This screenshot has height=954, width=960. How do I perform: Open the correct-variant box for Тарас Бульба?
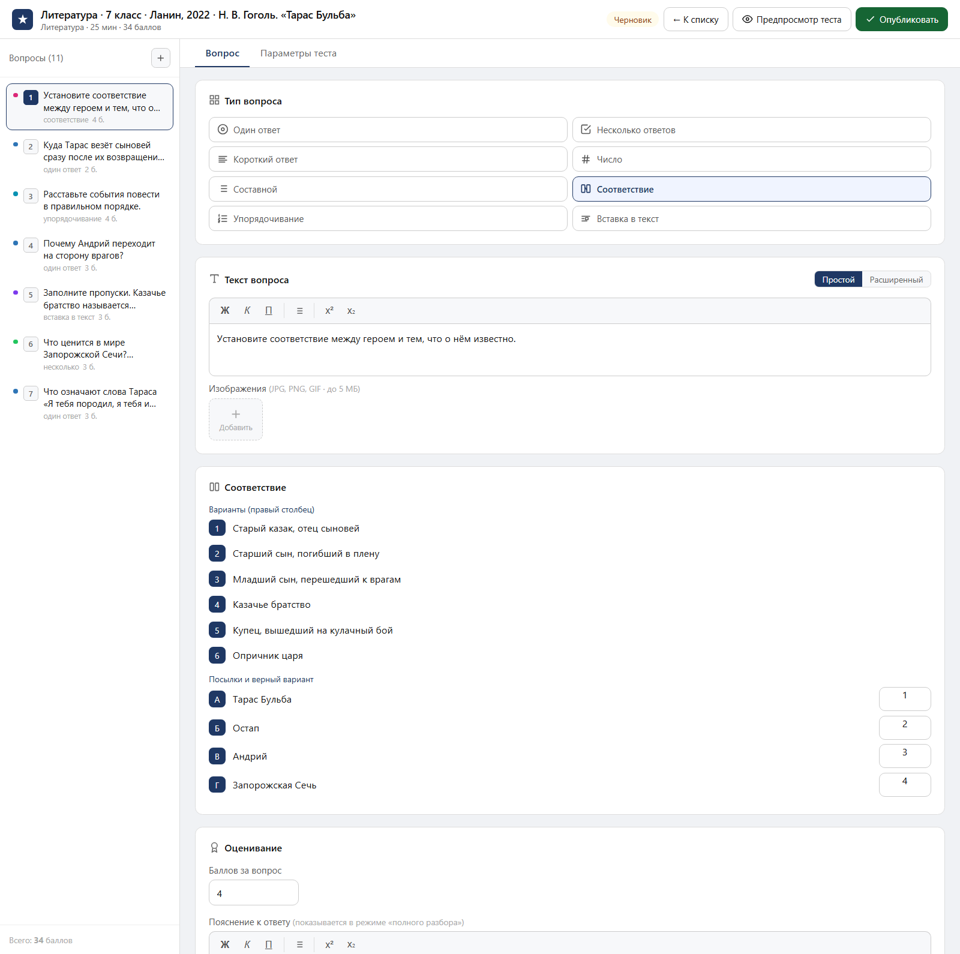click(x=905, y=699)
